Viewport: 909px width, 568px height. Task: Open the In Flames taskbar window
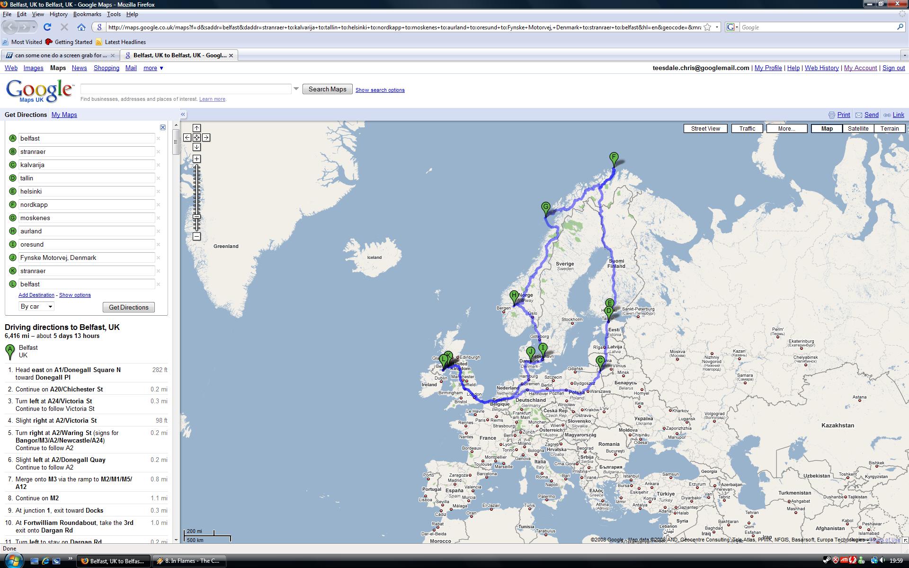click(190, 561)
